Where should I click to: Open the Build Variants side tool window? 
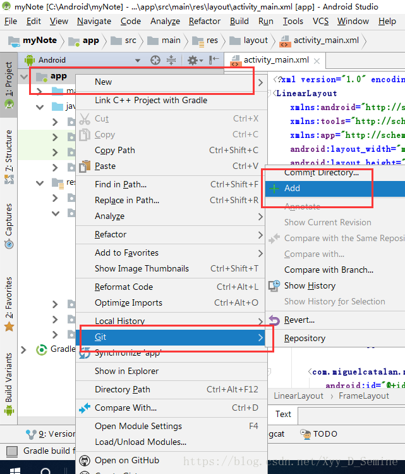point(9,384)
